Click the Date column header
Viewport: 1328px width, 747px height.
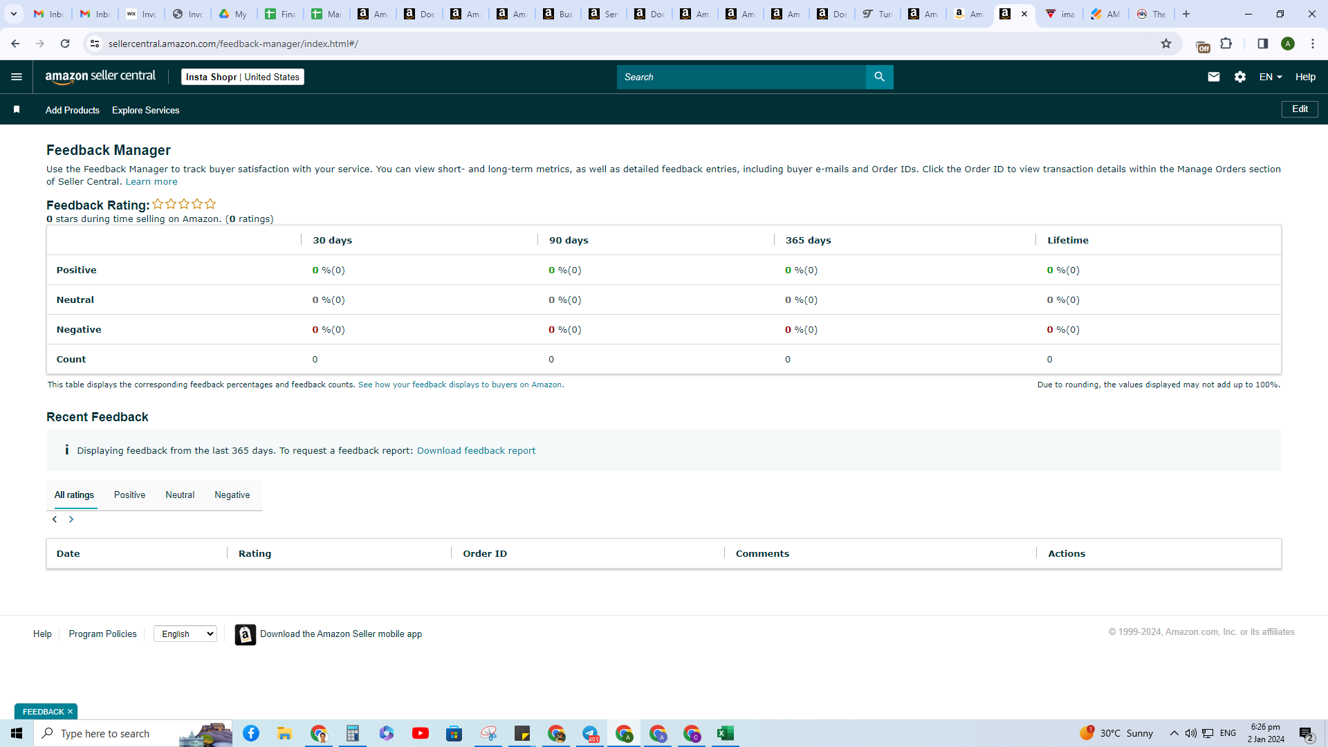coord(68,553)
